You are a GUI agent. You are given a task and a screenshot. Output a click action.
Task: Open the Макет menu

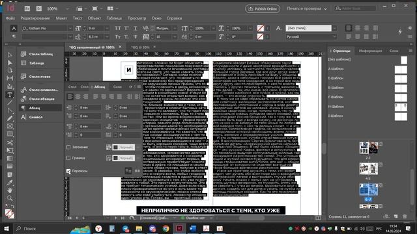click(61, 18)
